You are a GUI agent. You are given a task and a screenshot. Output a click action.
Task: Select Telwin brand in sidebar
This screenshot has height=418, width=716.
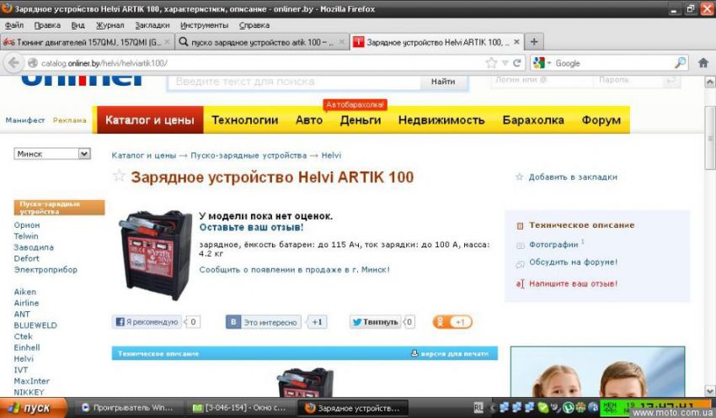click(x=26, y=235)
